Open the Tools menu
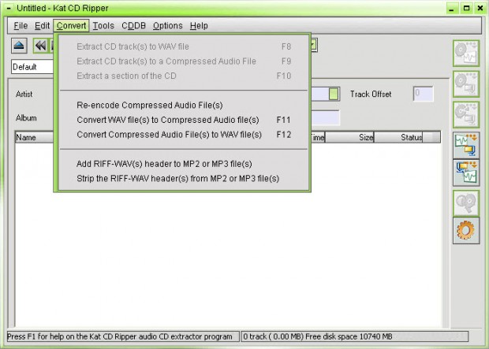The width and height of the screenshot is (489, 349). pyautogui.click(x=103, y=25)
